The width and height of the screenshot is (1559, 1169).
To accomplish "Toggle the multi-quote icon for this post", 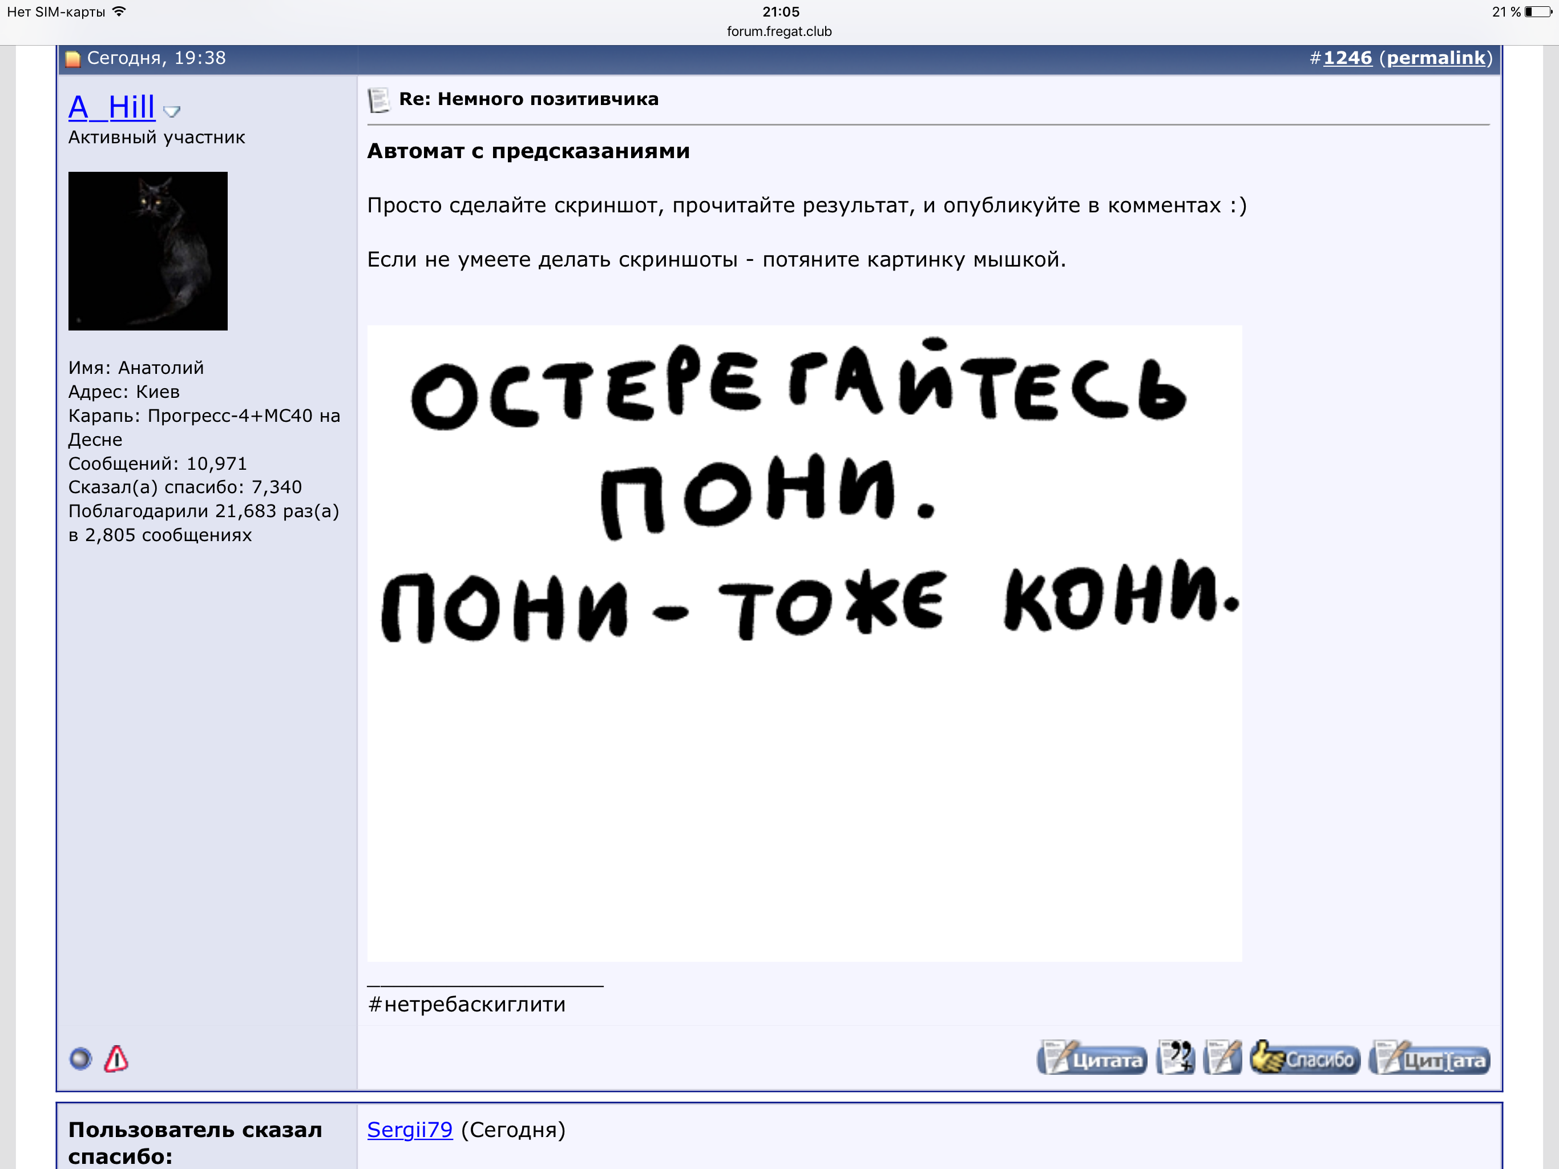I will [x=1176, y=1059].
